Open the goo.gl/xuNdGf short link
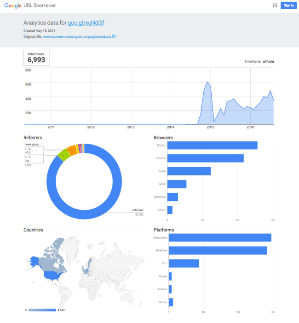Viewport: 299px width, 323px height. [89, 23]
